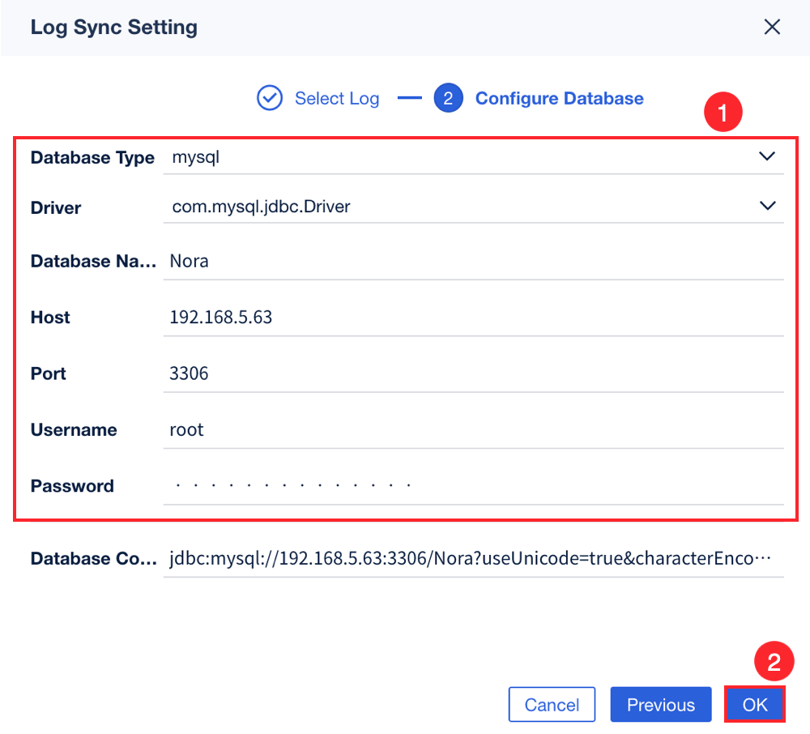Click the completed Select Log checkmark icon
Viewport: 810px width, 734px height.
tap(269, 97)
